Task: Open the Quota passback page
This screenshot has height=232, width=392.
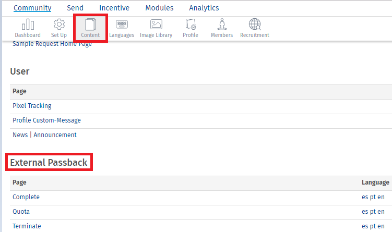Action: (x=21, y=212)
